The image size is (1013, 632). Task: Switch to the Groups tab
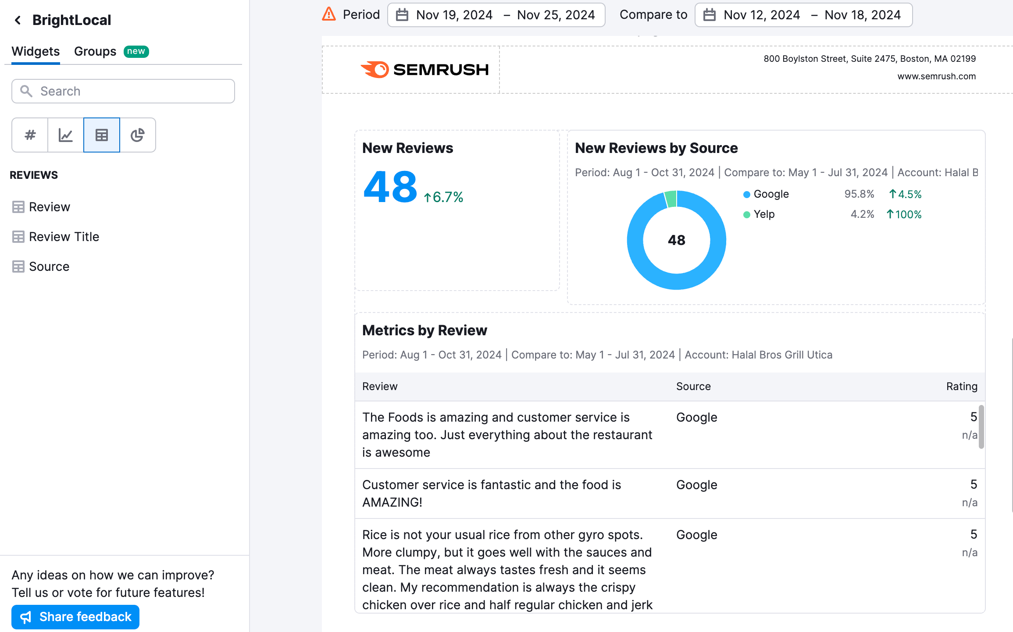[95, 51]
